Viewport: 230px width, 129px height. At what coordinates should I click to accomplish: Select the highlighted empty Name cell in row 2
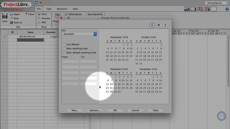tap(30, 40)
